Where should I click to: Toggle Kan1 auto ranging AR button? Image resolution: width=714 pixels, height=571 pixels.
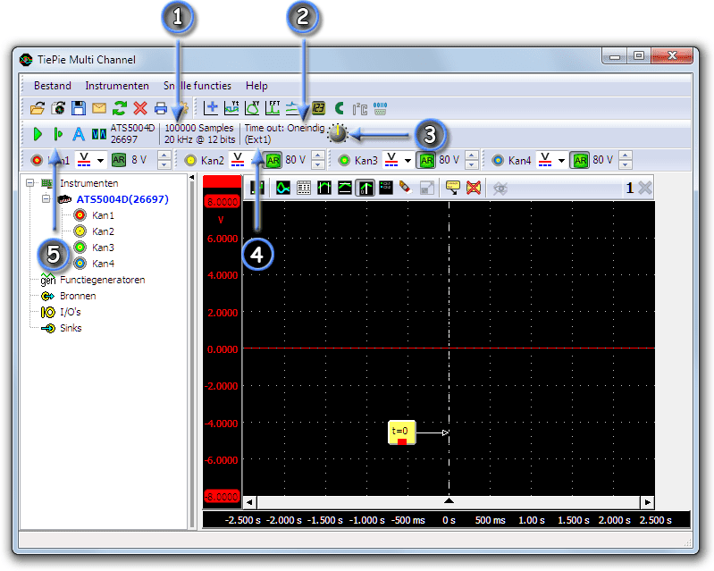(119, 160)
